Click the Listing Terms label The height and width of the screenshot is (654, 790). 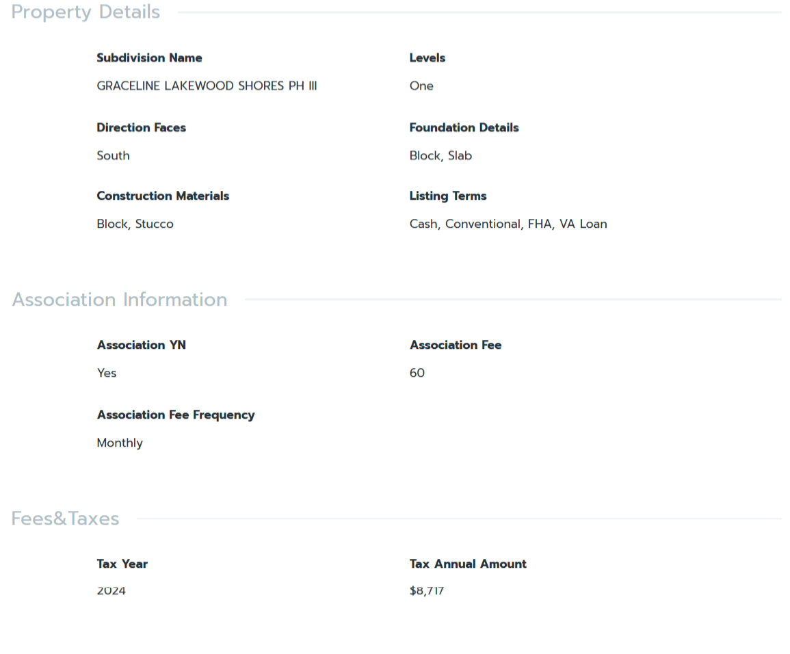click(x=447, y=196)
